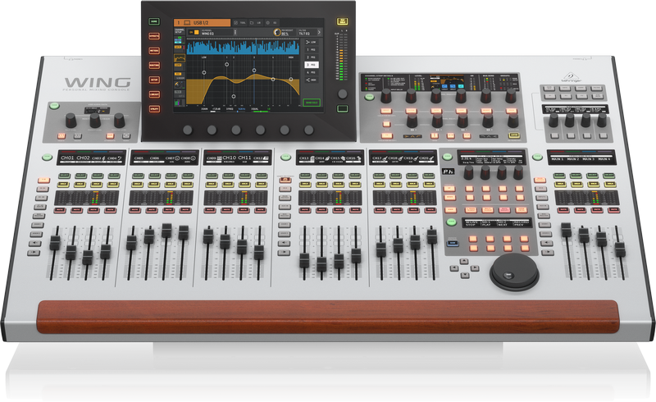Select the MAIN 1 bus button

click(559, 176)
